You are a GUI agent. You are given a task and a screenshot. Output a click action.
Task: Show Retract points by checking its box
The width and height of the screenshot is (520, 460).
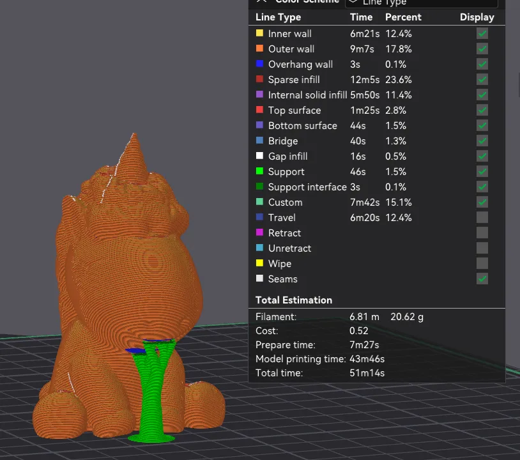pyautogui.click(x=482, y=233)
